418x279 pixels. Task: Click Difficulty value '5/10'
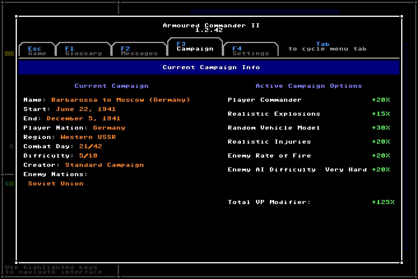click(x=88, y=156)
